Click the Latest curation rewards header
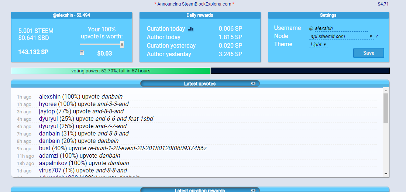The image size is (406, 192). click(x=200, y=190)
